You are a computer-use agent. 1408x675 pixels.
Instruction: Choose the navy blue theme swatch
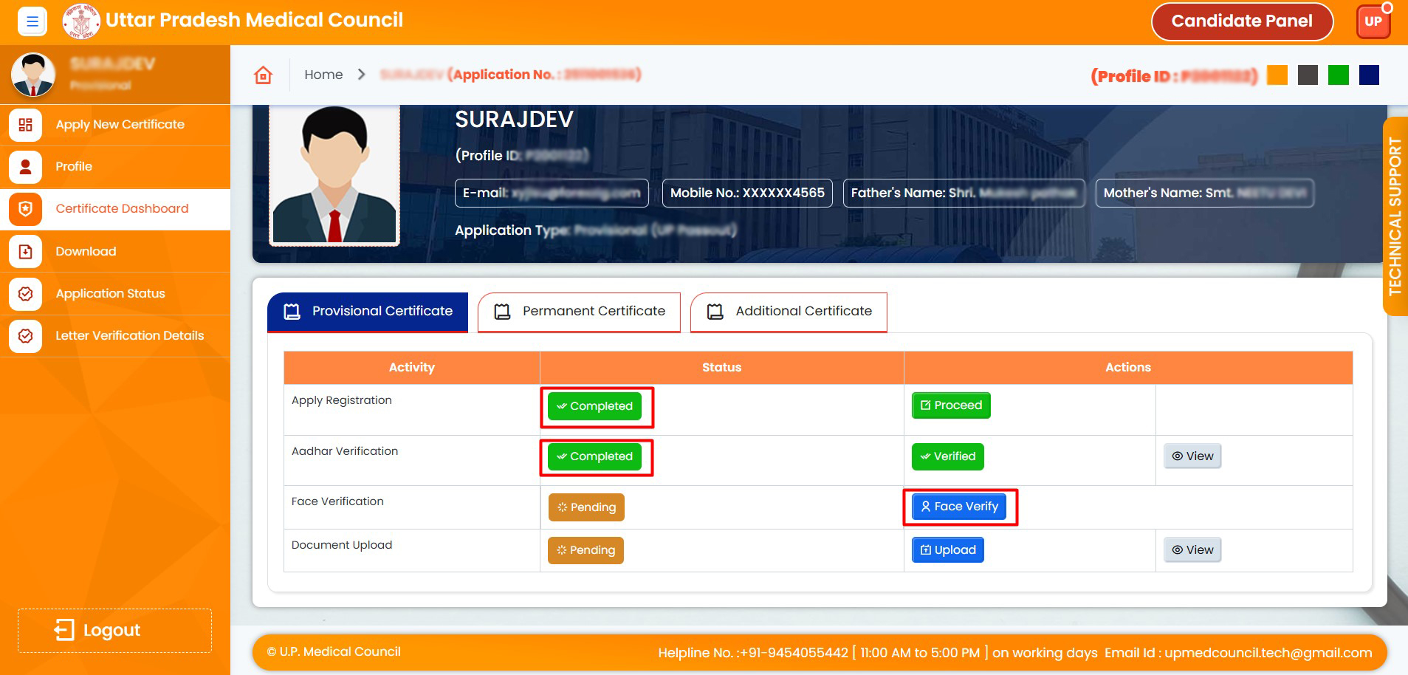[1369, 75]
